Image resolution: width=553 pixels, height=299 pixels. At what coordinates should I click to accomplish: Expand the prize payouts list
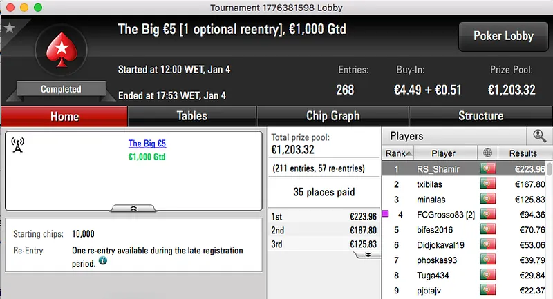(x=368, y=254)
